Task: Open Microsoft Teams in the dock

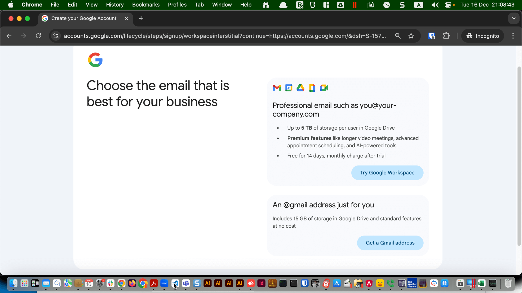Action: (x=186, y=283)
